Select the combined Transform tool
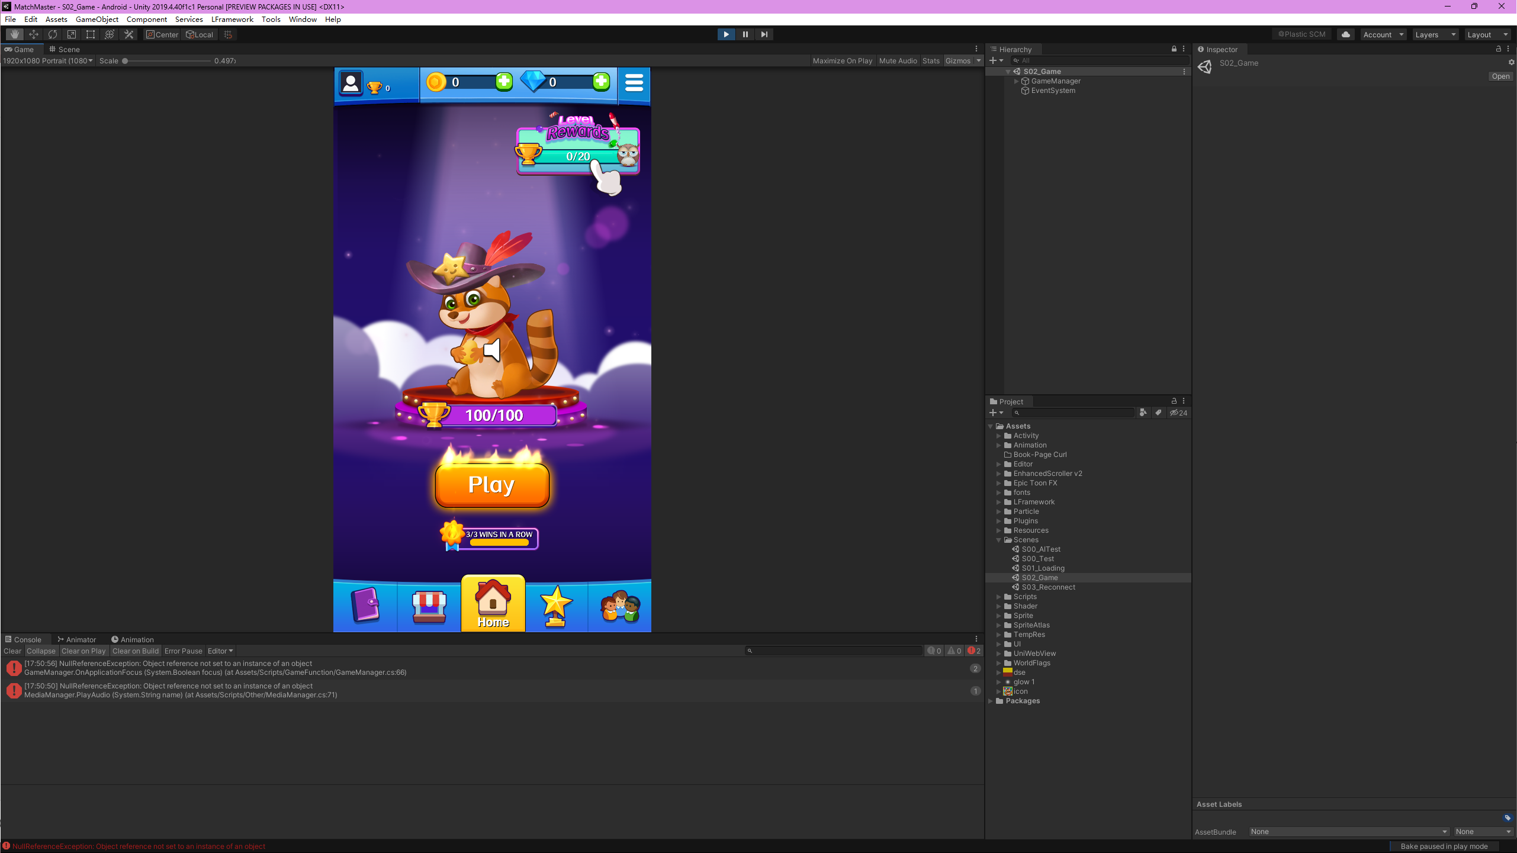Screen dimensions: 1517x853 point(110,34)
